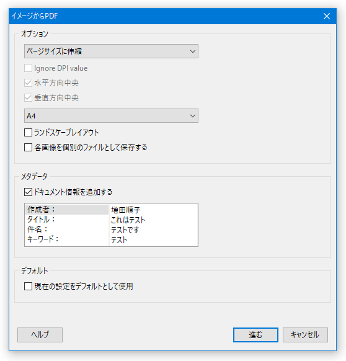Open the ページサイズに伸縮 dropdown

111,51
